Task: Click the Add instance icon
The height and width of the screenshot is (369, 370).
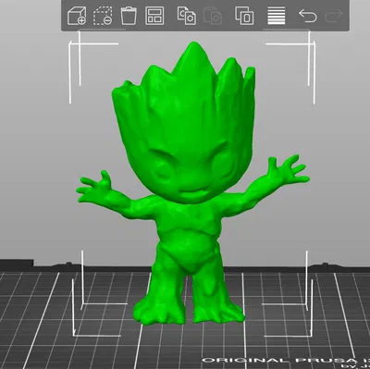Action: 244,16
